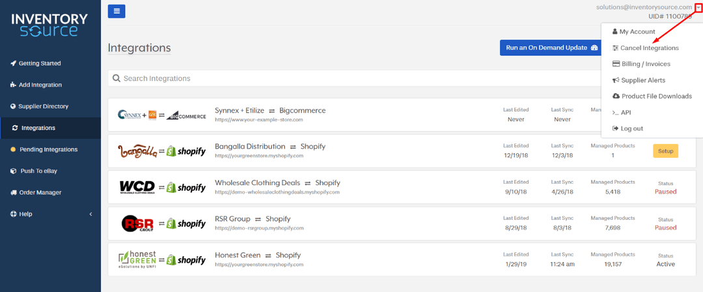Click the Integrations page heading
This screenshot has width=703, height=292.
click(x=139, y=48)
